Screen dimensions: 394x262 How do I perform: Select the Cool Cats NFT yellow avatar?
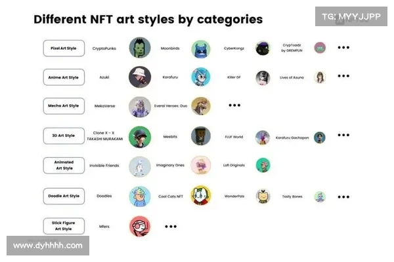201,196
